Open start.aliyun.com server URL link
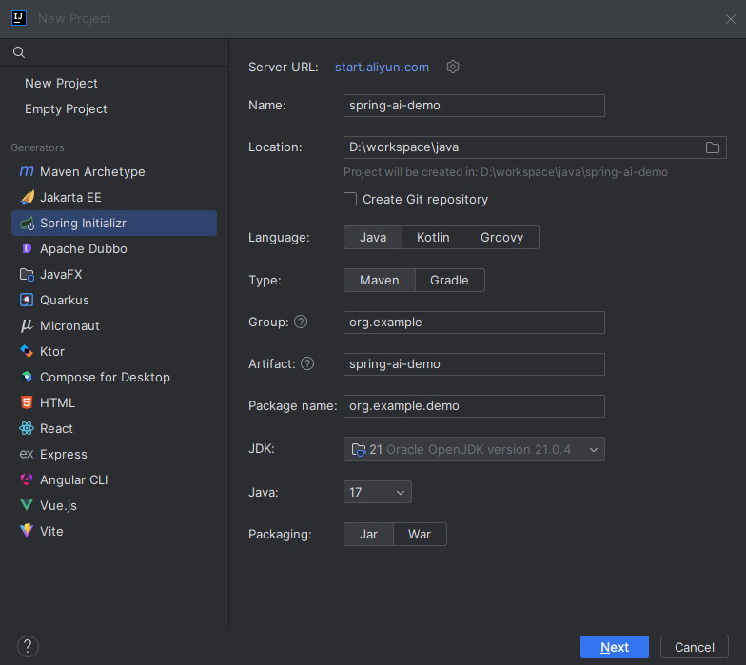 pyautogui.click(x=383, y=67)
